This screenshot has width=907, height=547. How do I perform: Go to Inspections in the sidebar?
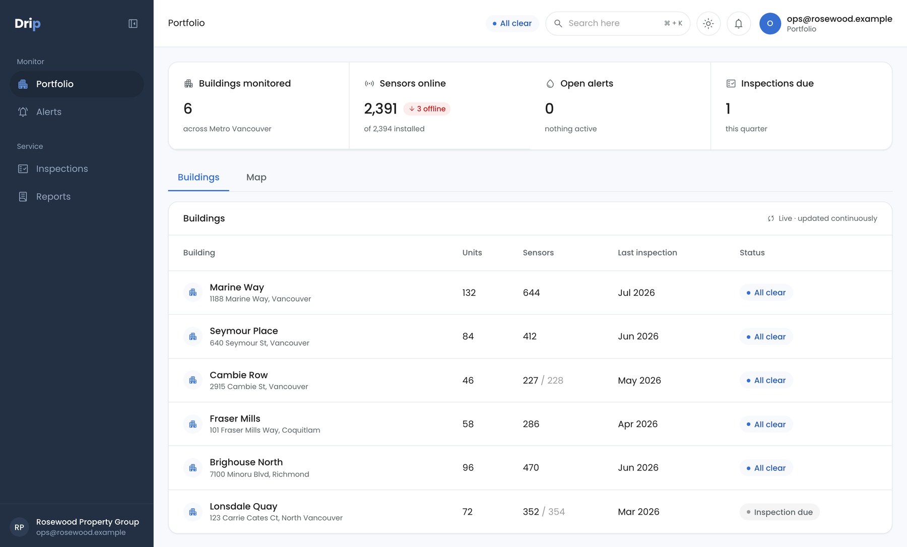[x=77, y=169]
